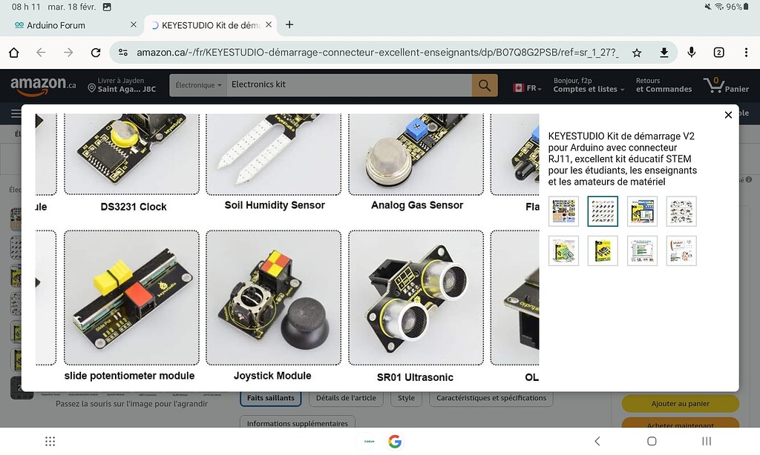The width and height of the screenshot is (760, 455).
Task: Open Google from the navigation bar
Action: tap(395, 441)
